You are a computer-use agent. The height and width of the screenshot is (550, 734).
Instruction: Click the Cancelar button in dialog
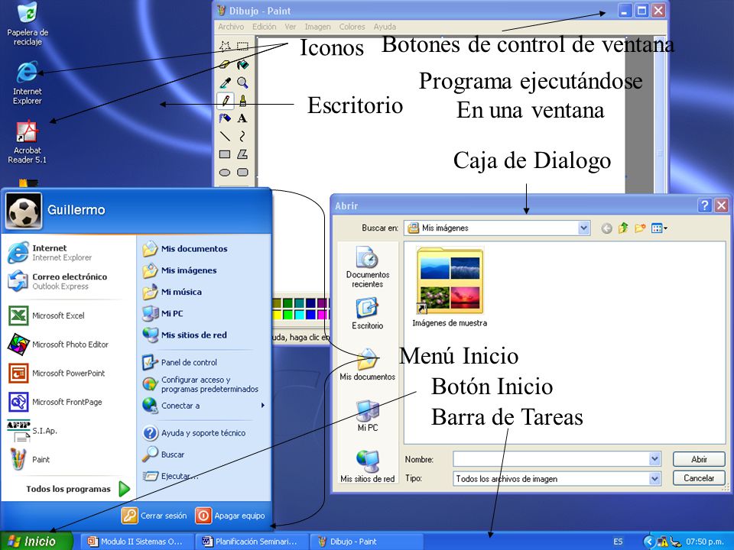(x=699, y=478)
